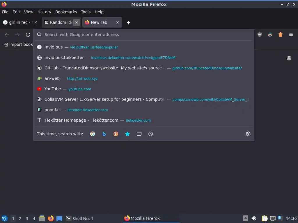Screen dimensions: 298x223
Task: Open the Edit menu
Action: (x=16, y=12)
